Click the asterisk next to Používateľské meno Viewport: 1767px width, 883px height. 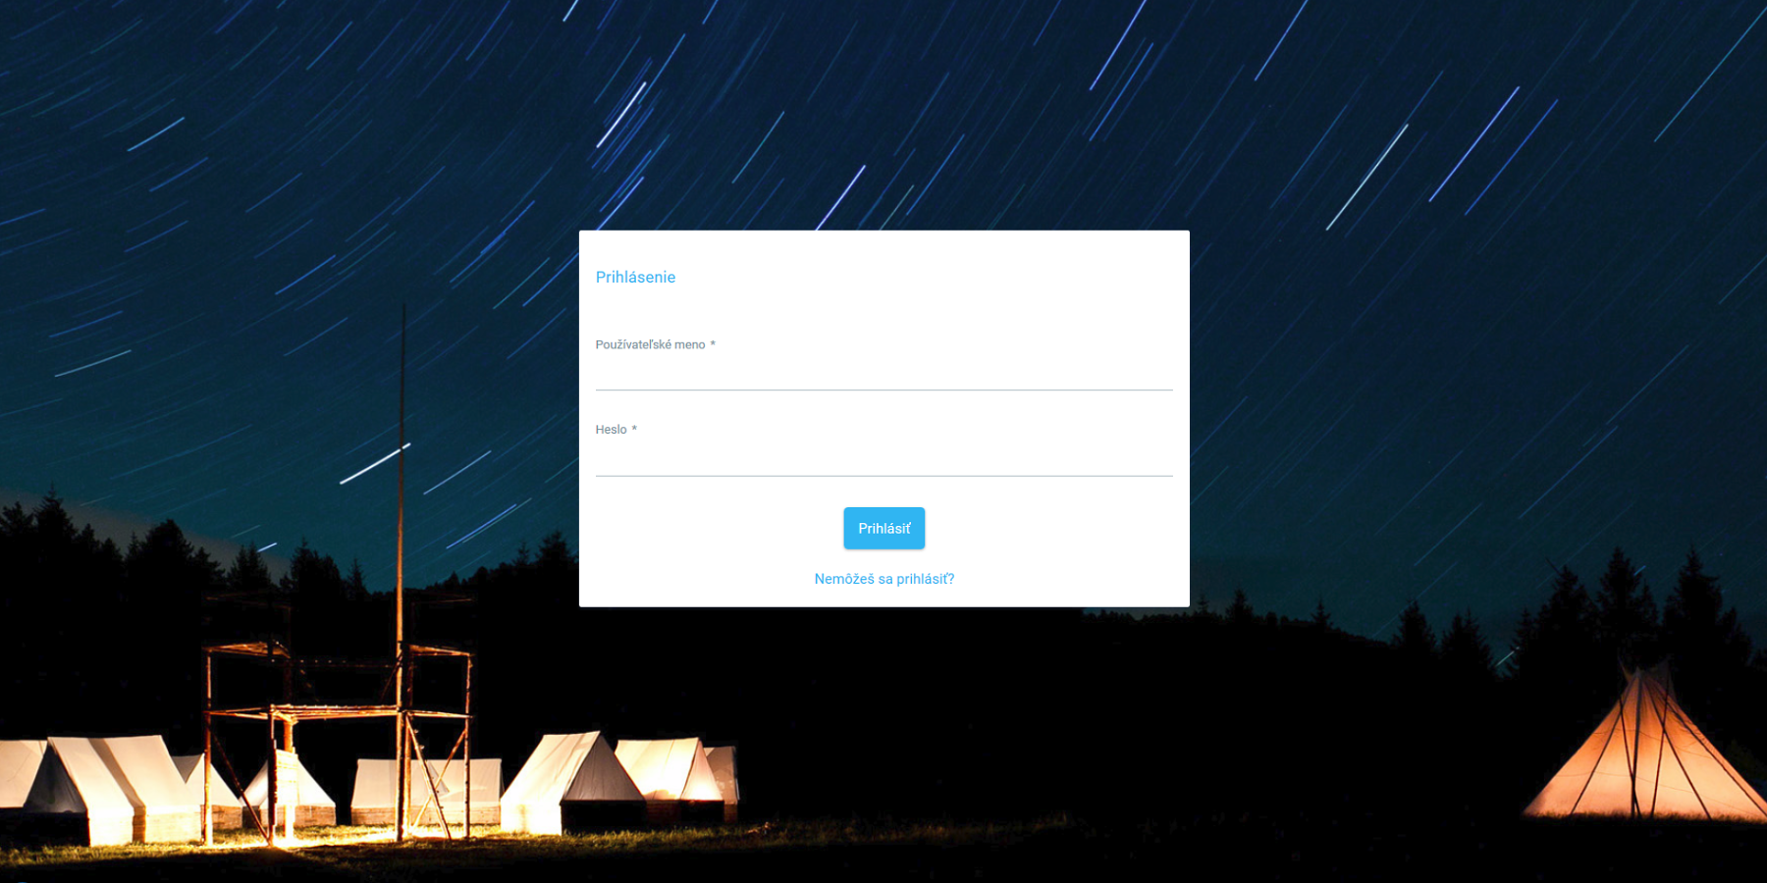pos(713,343)
